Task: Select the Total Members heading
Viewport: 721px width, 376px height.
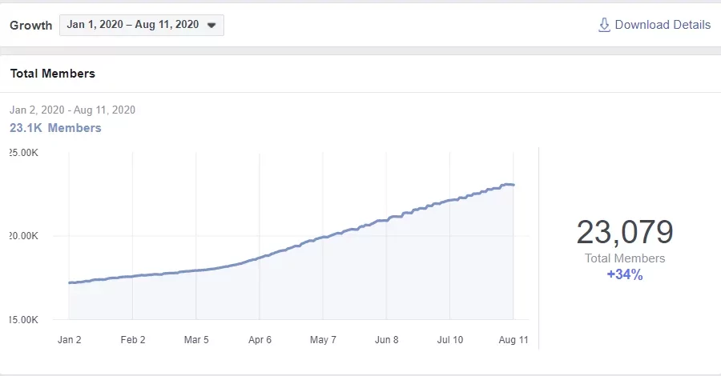Action: (52, 74)
